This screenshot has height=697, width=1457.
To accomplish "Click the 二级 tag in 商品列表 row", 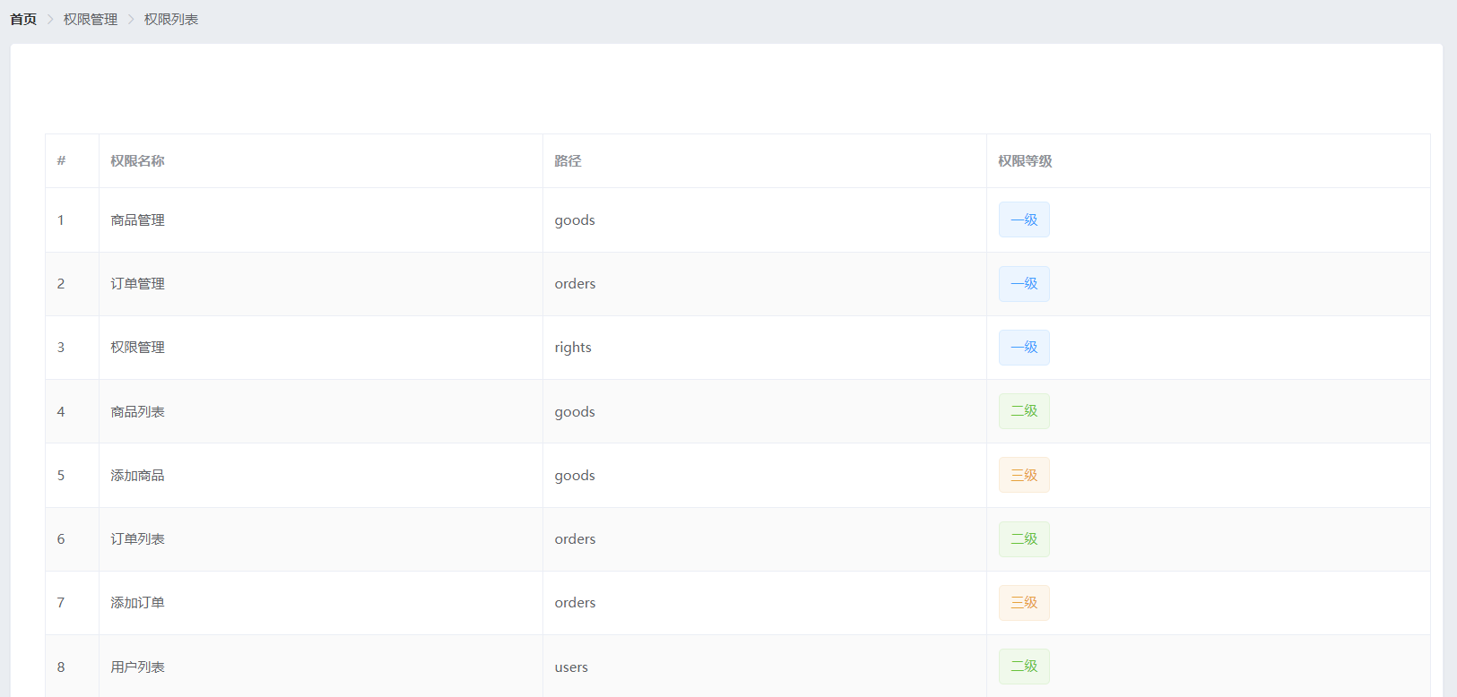I will pyautogui.click(x=1024, y=411).
